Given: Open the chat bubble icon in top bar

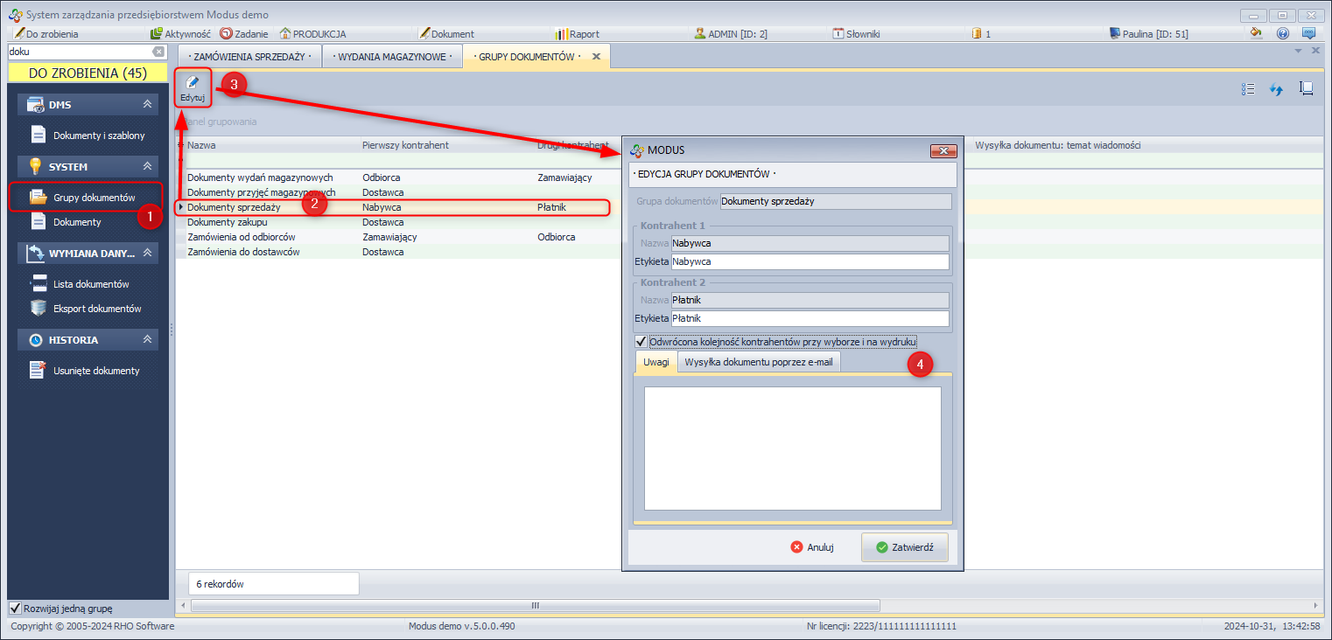Looking at the screenshot, I should pyautogui.click(x=1308, y=34).
